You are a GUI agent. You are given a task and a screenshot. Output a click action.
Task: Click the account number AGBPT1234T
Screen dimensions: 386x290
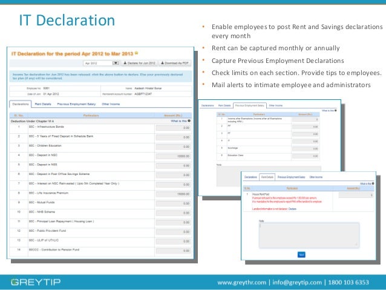coord(143,94)
